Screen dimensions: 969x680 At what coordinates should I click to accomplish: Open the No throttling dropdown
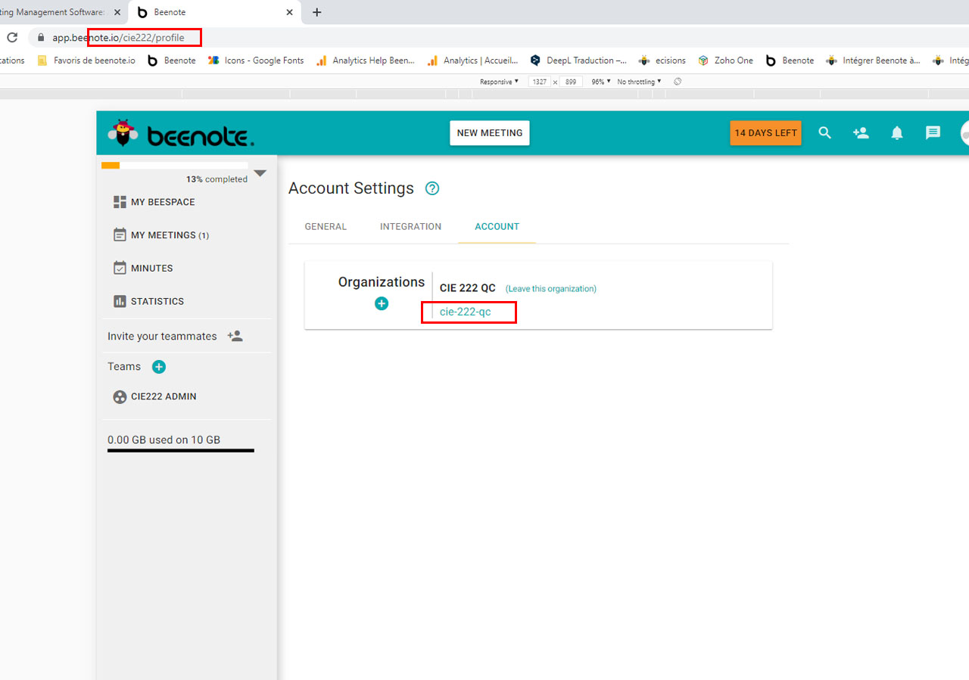(x=639, y=82)
